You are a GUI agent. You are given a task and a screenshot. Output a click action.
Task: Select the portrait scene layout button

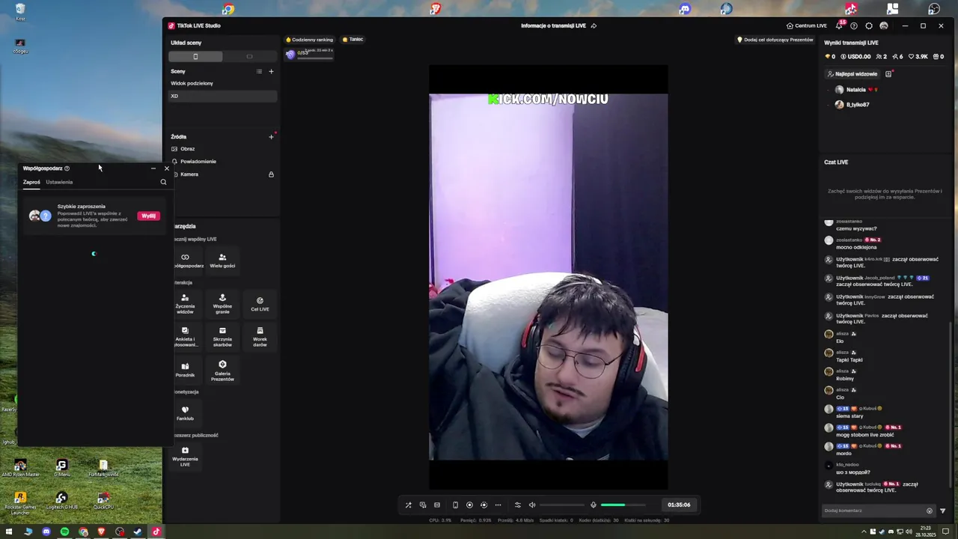pyautogui.click(x=196, y=57)
